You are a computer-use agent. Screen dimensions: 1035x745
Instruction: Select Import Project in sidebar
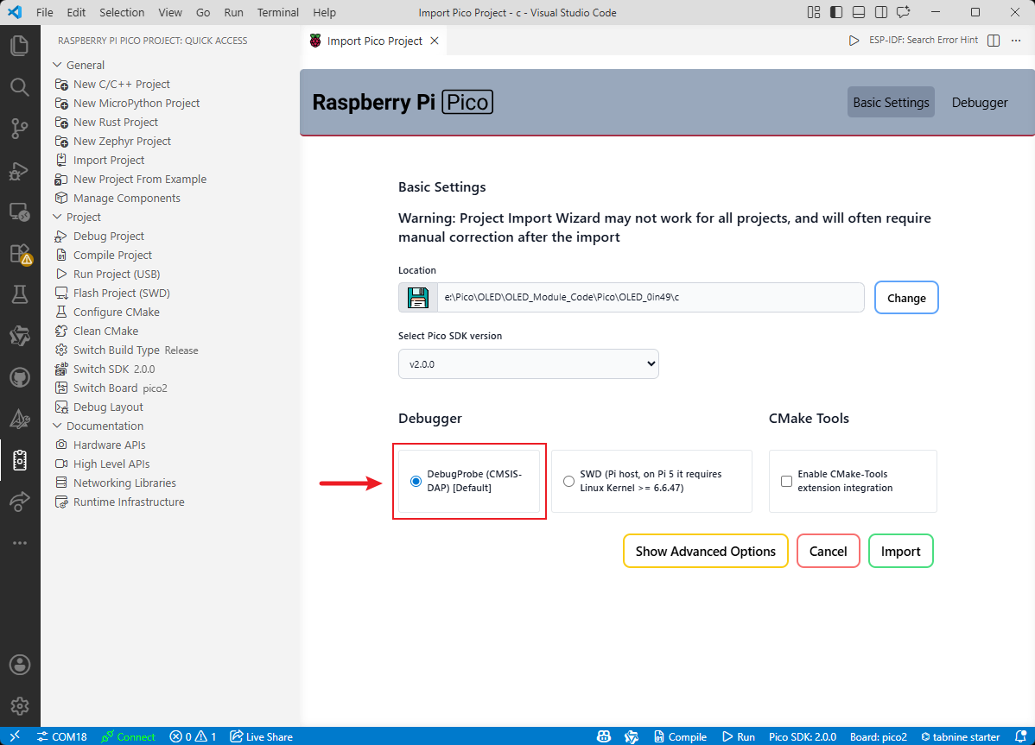(108, 160)
